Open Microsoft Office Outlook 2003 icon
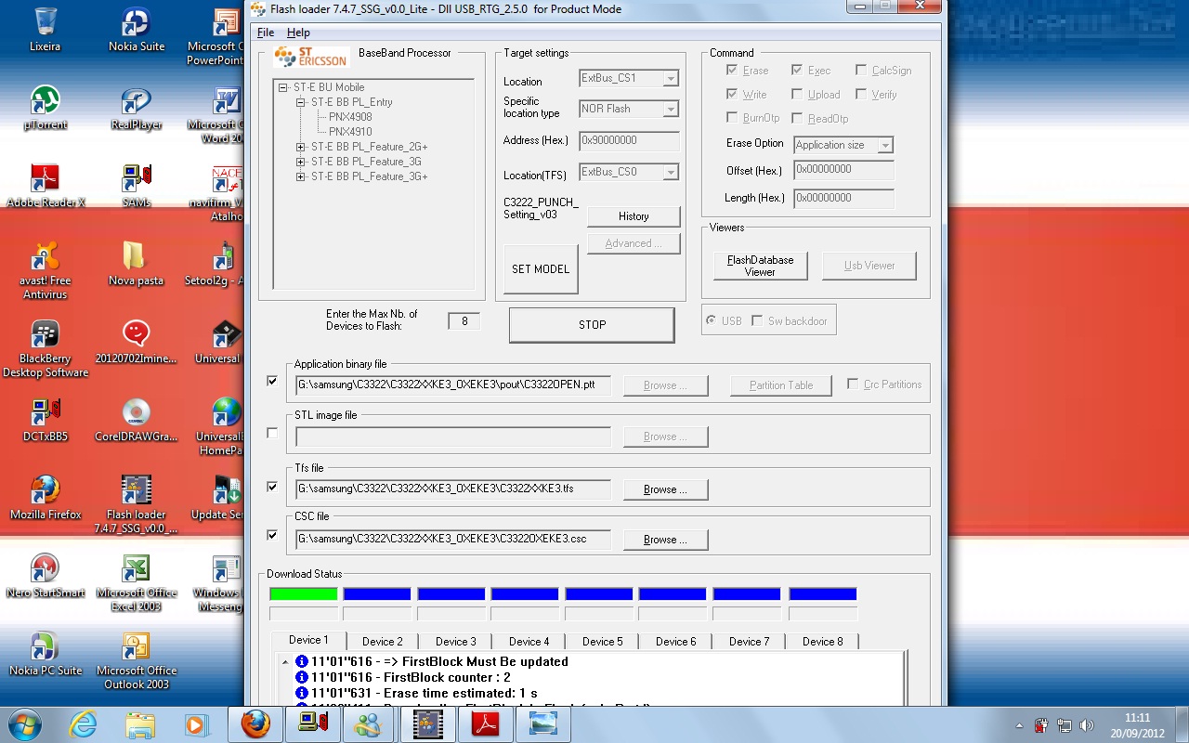1189x743 pixels. click(x=136, y=660)
